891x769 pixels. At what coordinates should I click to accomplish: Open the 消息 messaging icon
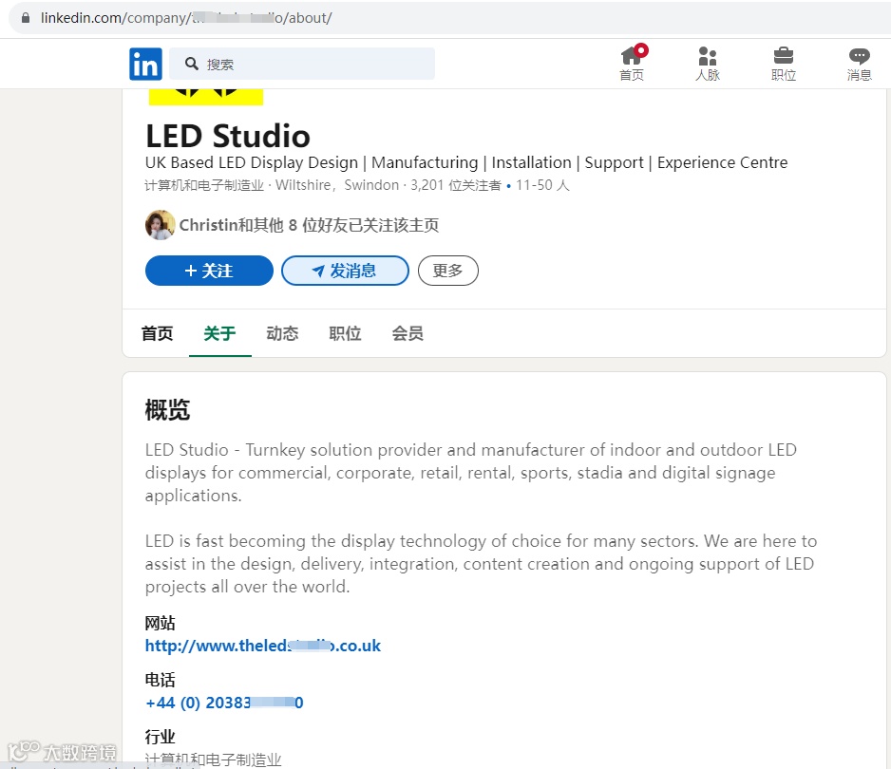tap(859, 64)
